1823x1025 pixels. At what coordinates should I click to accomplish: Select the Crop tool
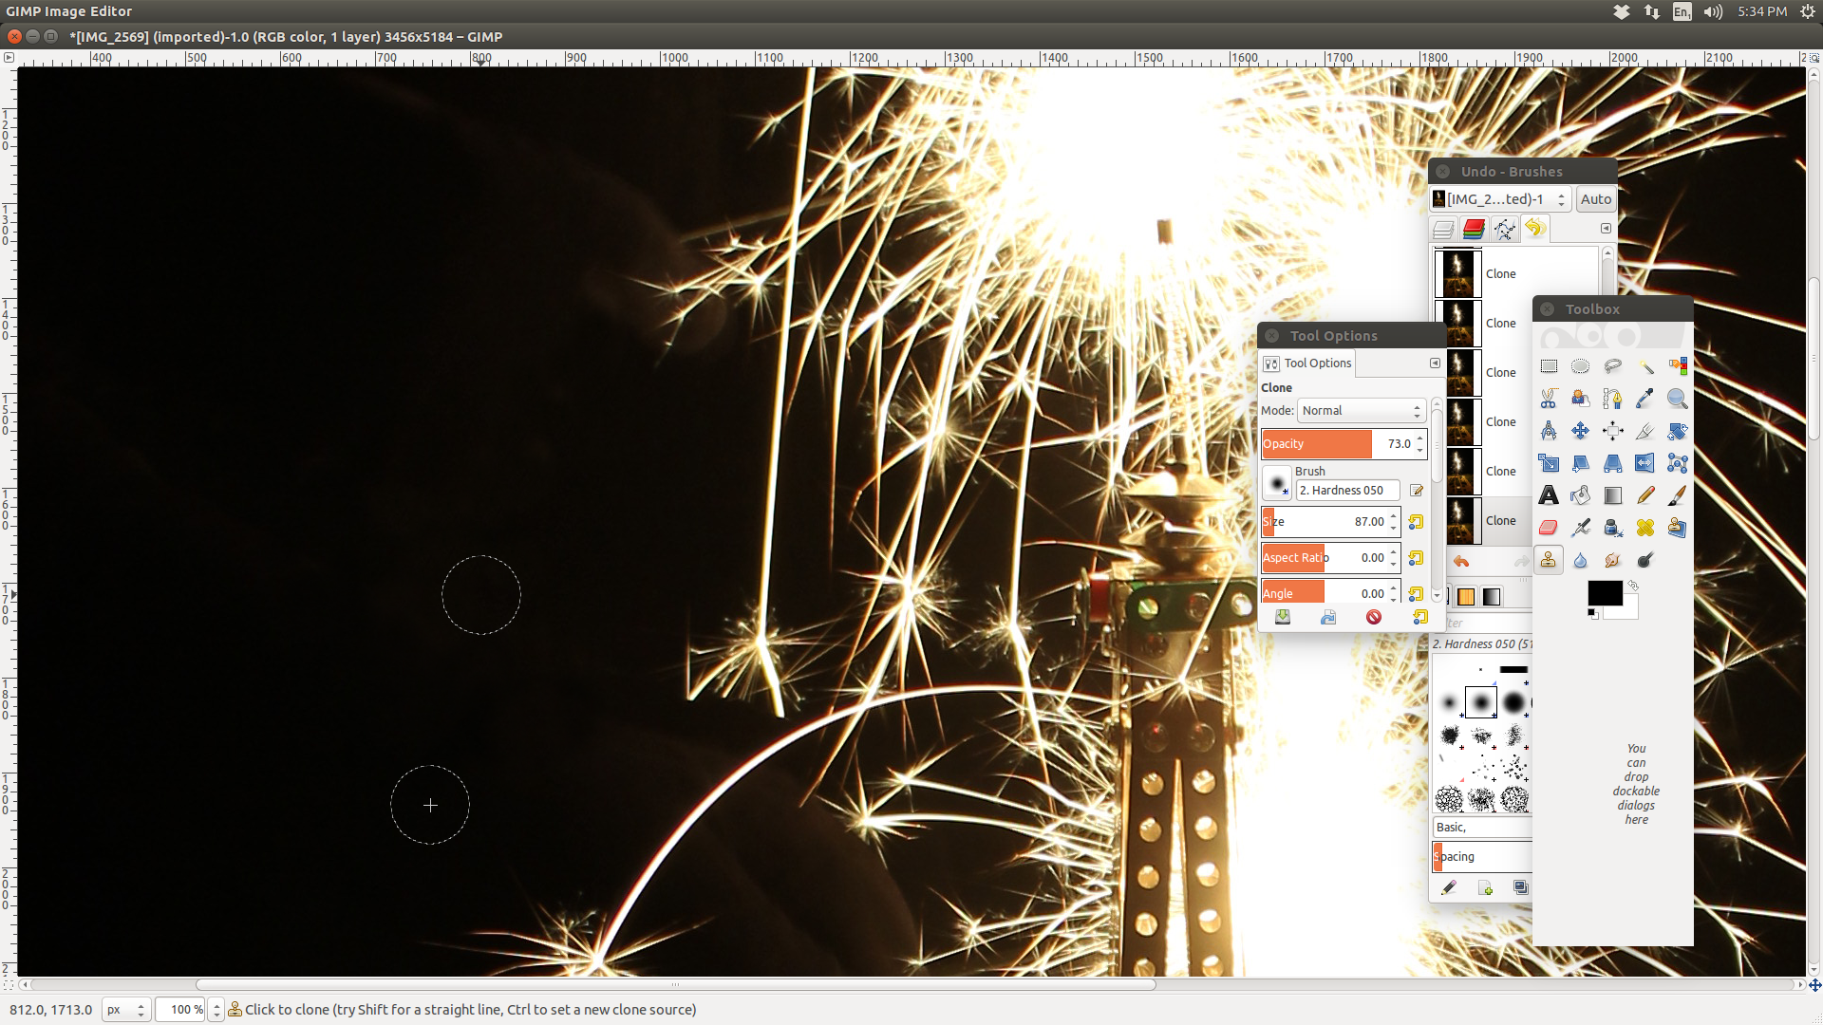[1645, 431]
